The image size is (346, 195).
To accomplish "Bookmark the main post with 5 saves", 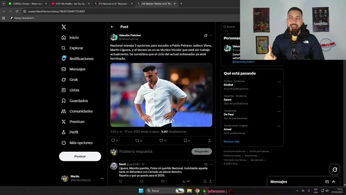I will point(185,141).
